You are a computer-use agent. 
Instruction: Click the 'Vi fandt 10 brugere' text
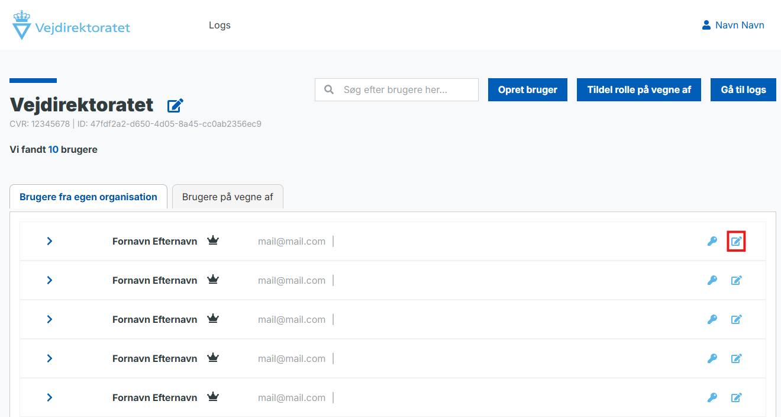(x=54, y=149)
